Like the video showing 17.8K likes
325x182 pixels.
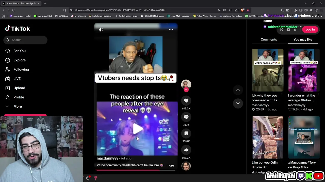(x=290, y=109)
